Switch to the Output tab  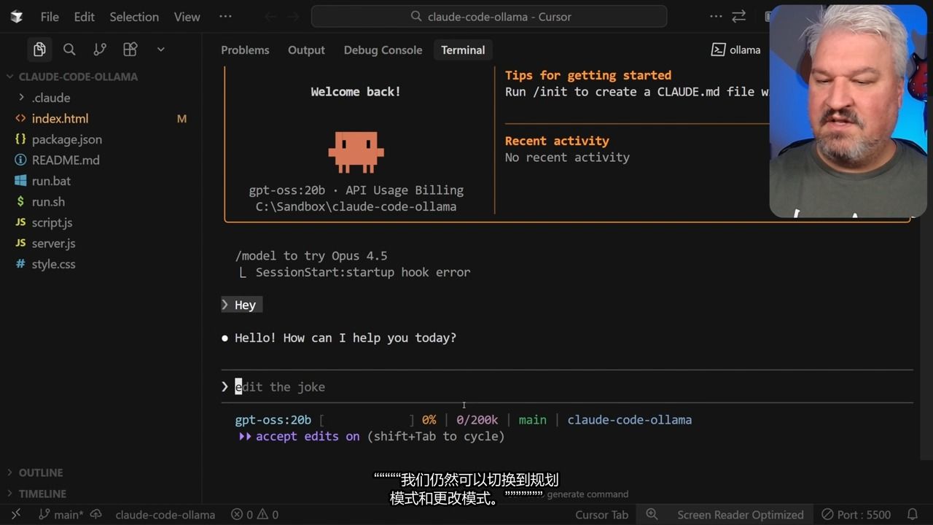click(x=306, y=50)
